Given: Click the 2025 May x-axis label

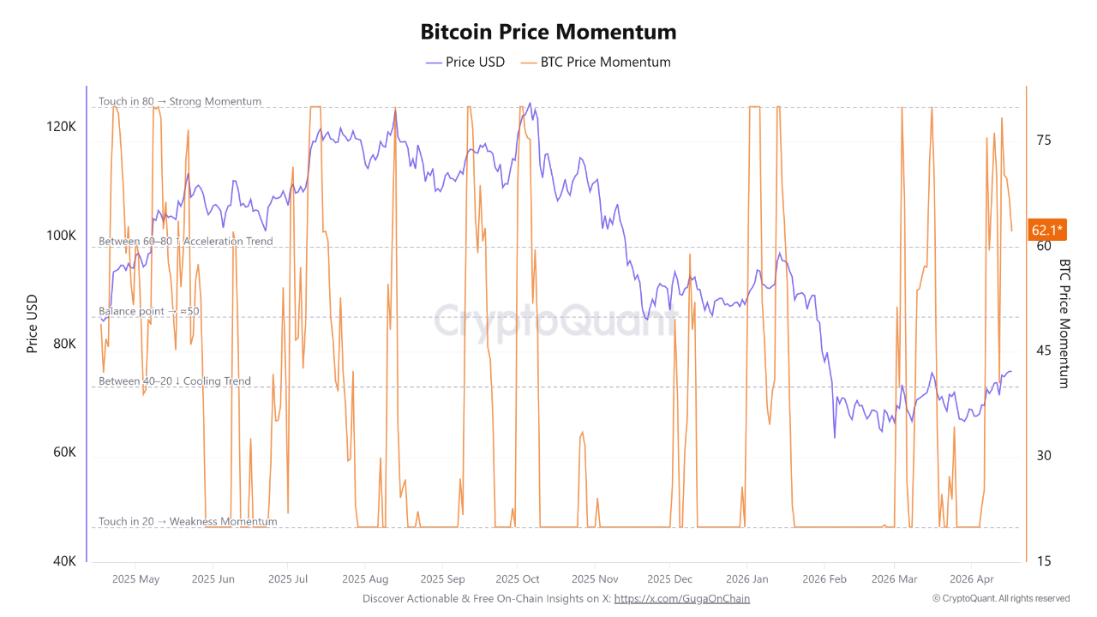Looking at the screenshot, I should point(136,578).
